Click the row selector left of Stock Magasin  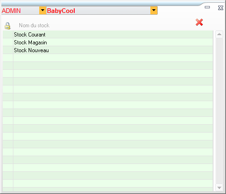click(8, 42)
